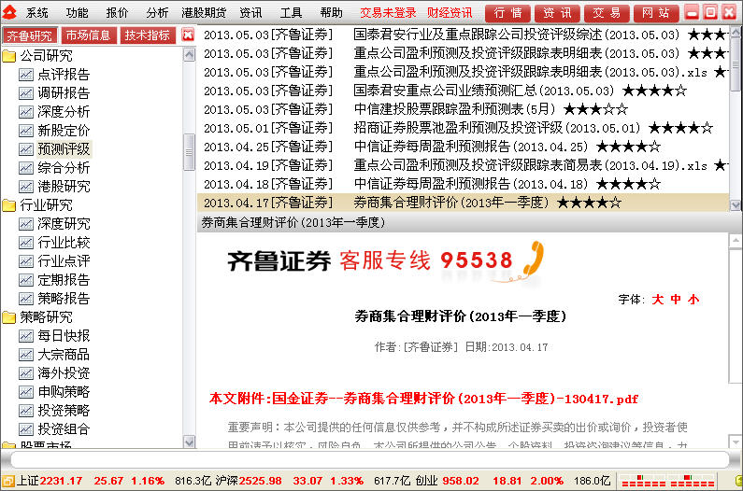Click the red 资讯 button
This screenshot has height=491, width=743.
tap(557, 13)
